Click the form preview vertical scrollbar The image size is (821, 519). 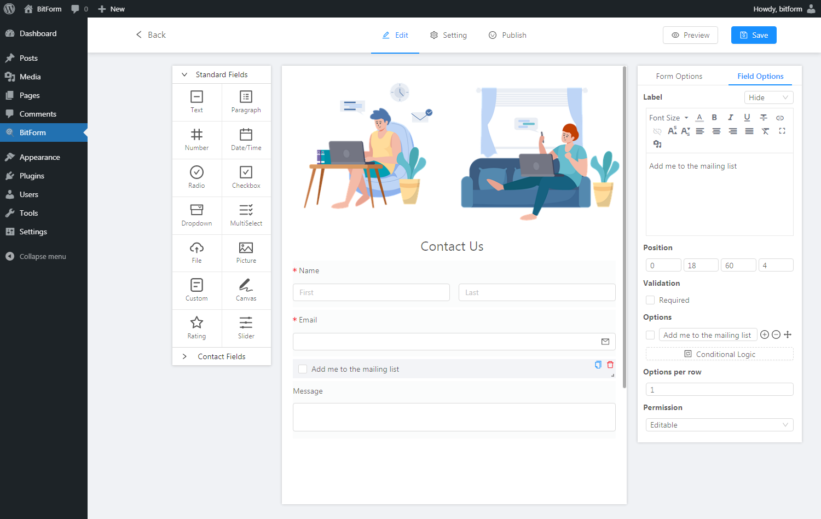[x=625, y=227]
